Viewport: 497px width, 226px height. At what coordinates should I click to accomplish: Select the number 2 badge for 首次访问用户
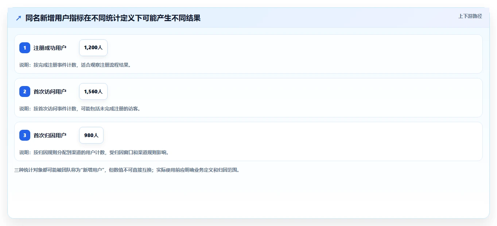tap(25, 91)
